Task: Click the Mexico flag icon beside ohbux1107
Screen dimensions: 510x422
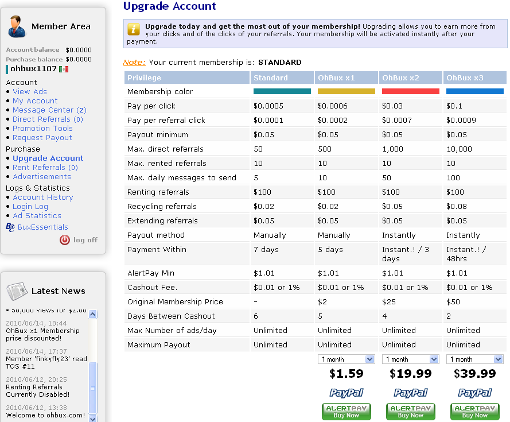Action: 64,69
